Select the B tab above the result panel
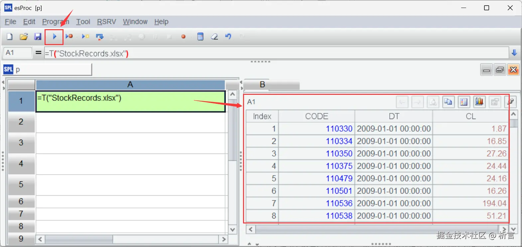The height and width of the screenshot is (247, 522). pos(262,85)
